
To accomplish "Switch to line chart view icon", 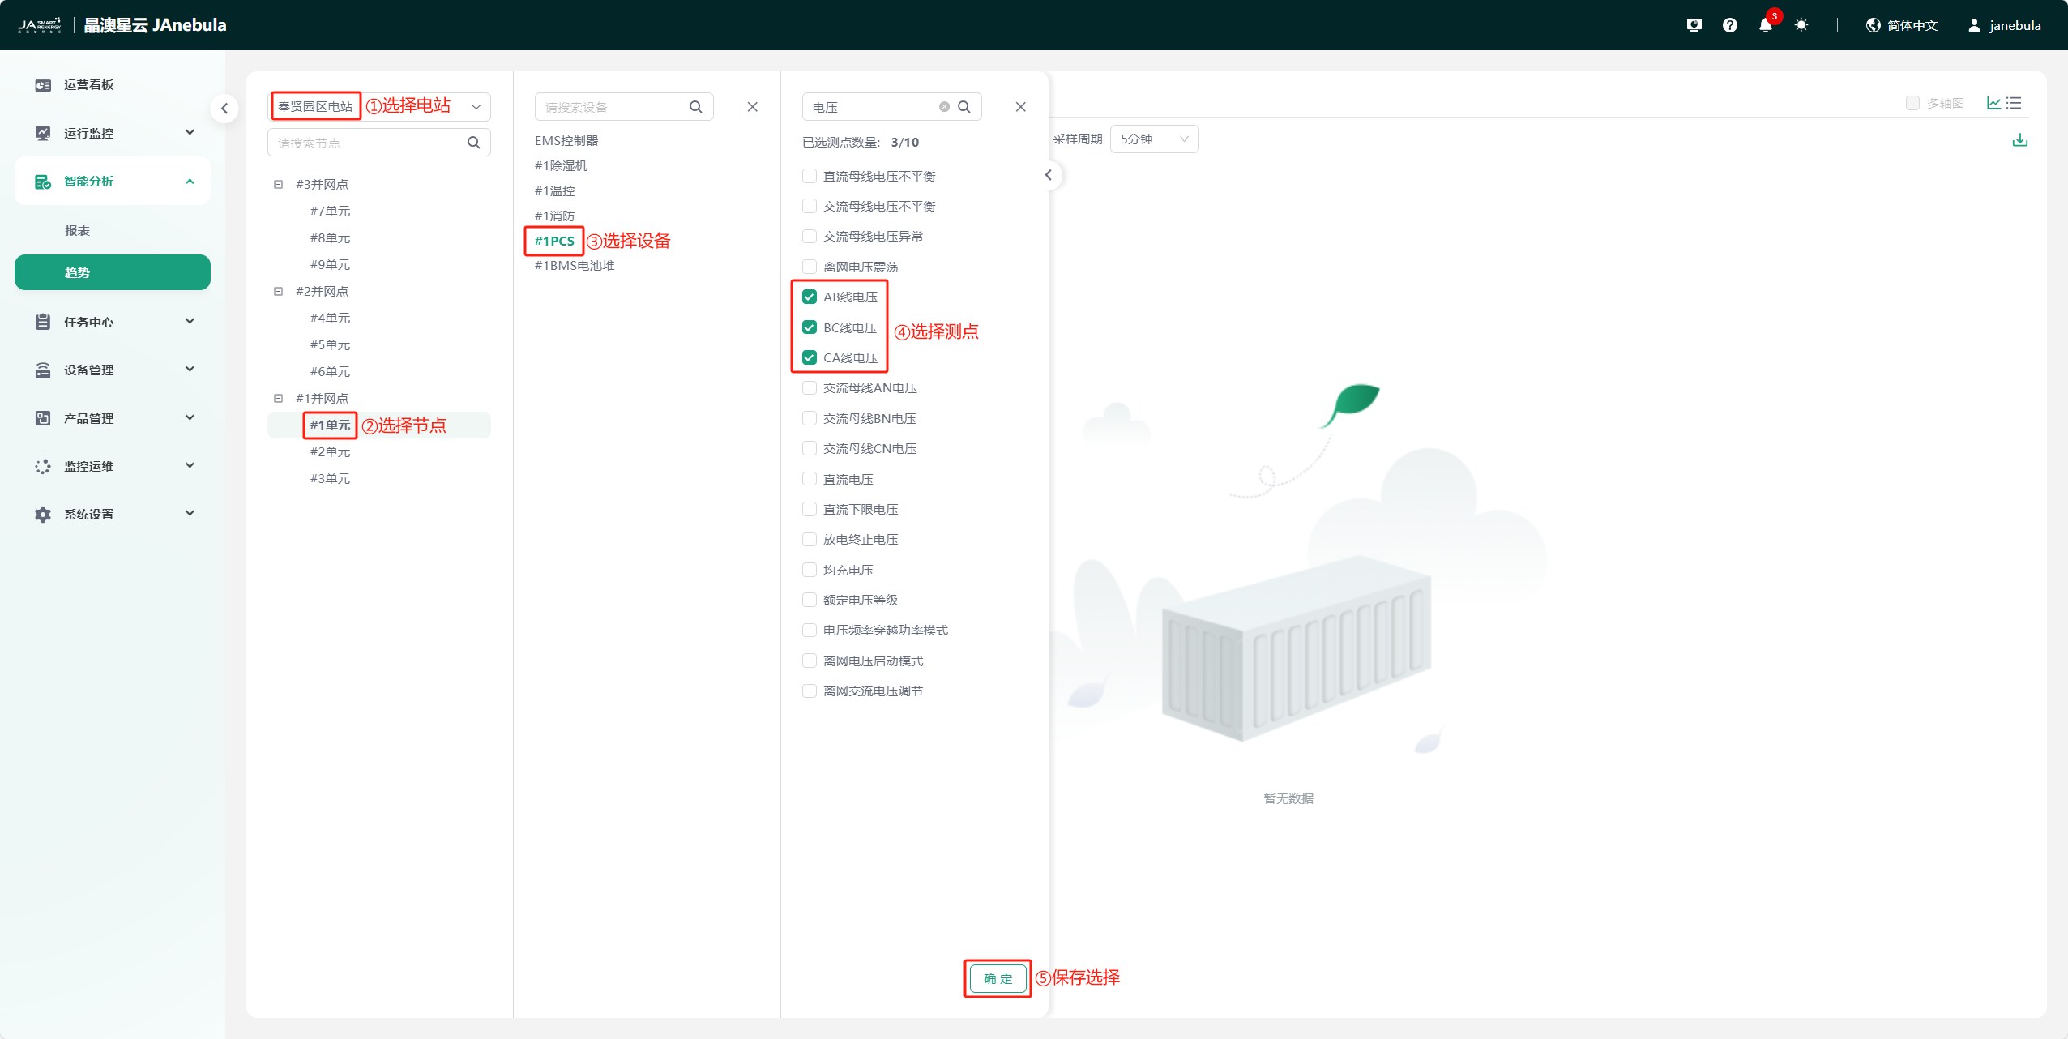I will tap(1993, 103).
